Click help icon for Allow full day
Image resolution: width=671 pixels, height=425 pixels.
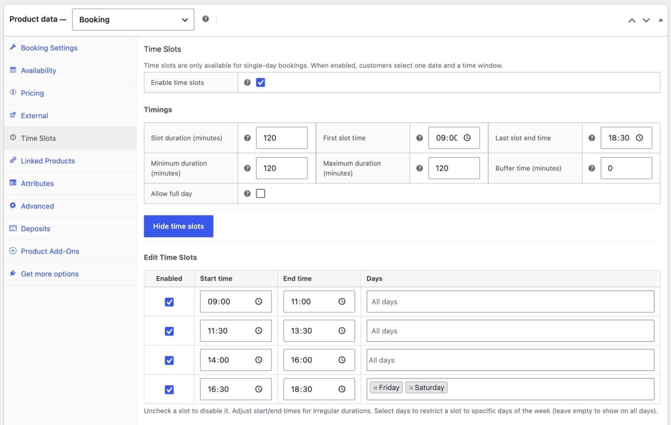pyautogui.click(x=247, y=193)
